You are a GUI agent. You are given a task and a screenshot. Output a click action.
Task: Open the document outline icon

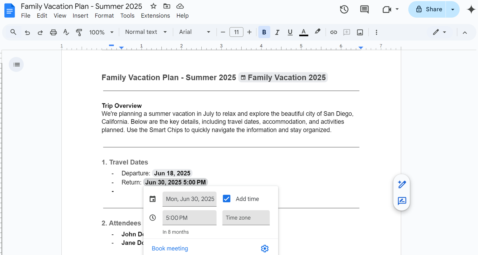[17, 65]
